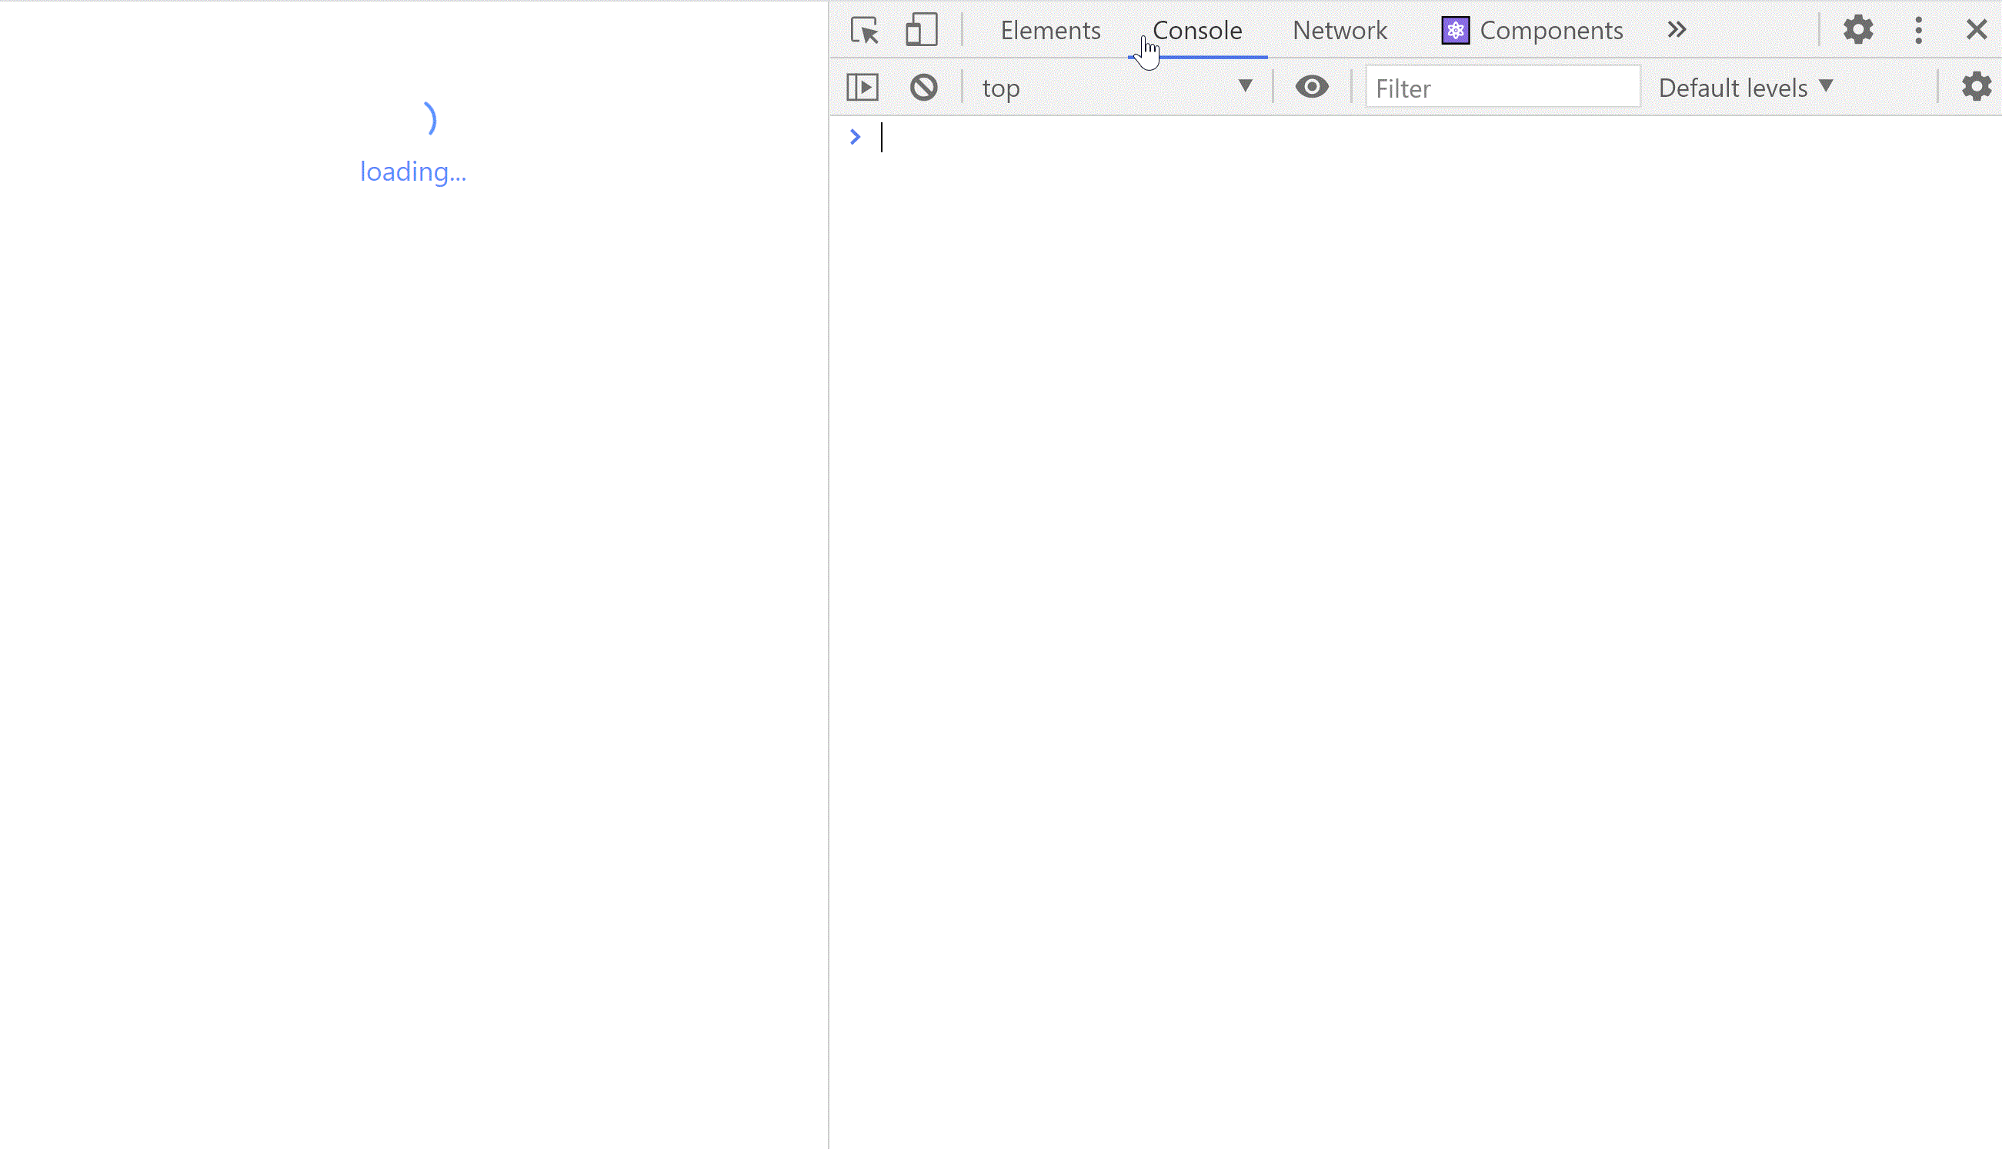Click the loading... text on page
Image resolution: width=2002 pixels, height=1149 pixels.
pos(413,172)
